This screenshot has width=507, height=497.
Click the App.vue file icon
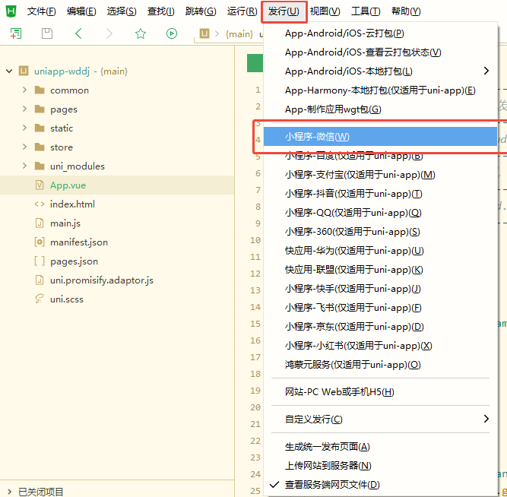point(40,185)
